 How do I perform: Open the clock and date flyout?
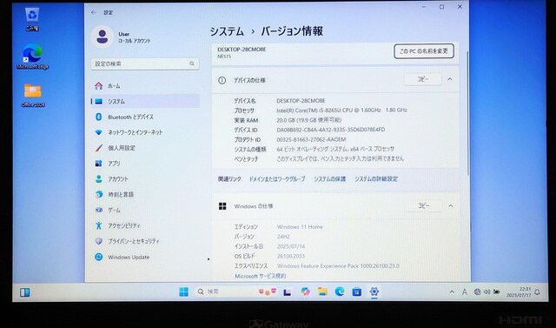coord(520,292)
